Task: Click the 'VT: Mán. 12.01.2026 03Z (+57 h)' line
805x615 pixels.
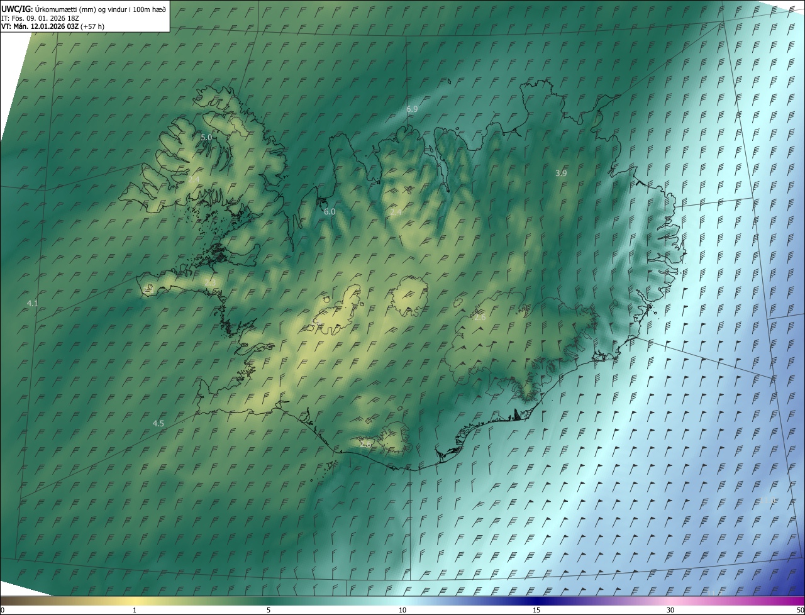Action: tap(53, 26)
